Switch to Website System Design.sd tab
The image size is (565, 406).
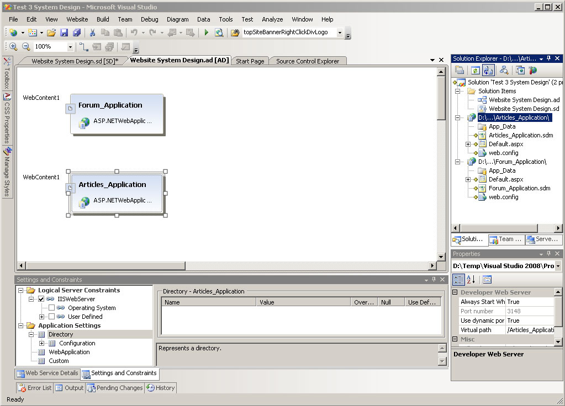click(75, 61)
